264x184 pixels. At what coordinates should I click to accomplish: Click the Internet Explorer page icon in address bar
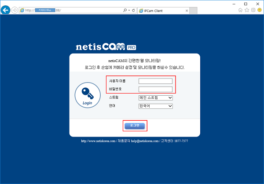point(22,10)
